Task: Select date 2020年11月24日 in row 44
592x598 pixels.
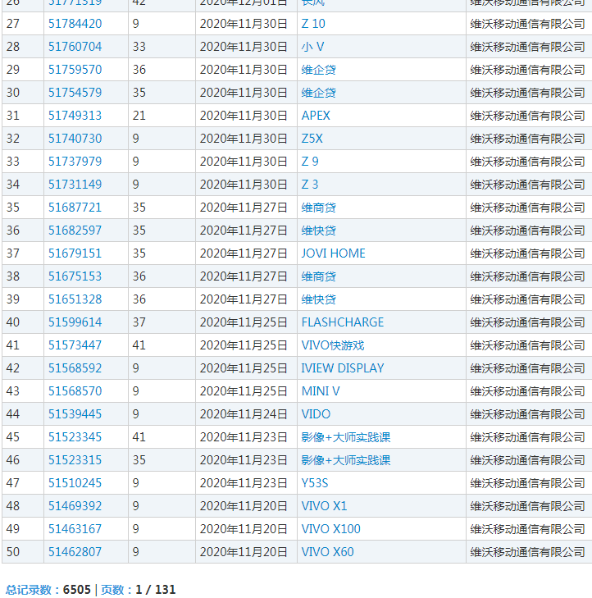Action: 244,413
